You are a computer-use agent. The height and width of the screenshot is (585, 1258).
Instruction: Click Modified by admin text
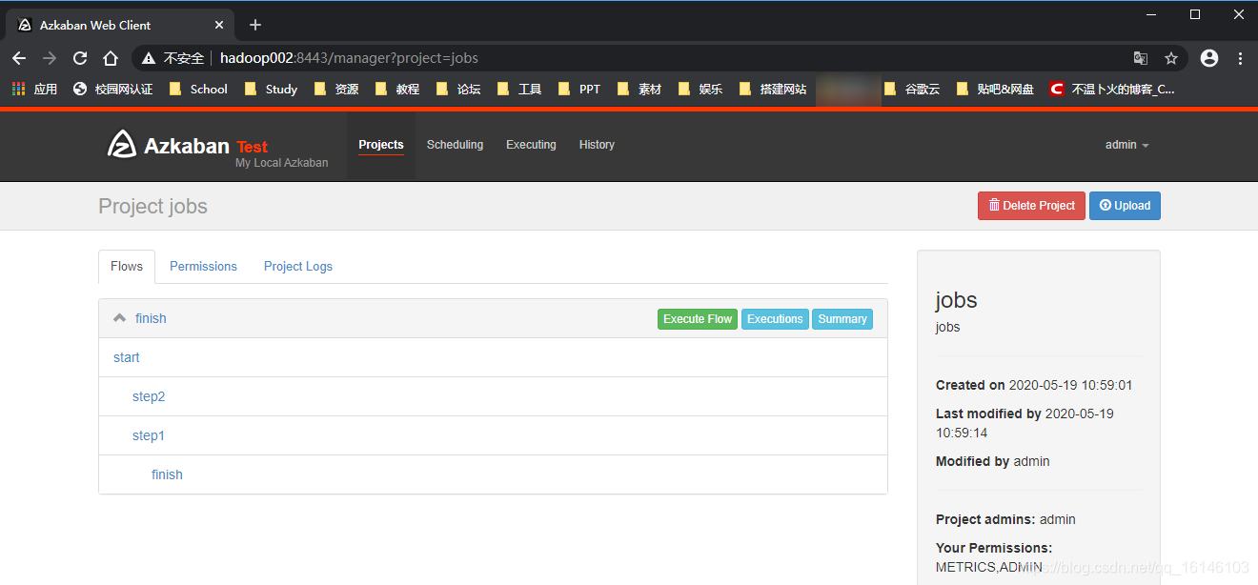pos(992,461)
